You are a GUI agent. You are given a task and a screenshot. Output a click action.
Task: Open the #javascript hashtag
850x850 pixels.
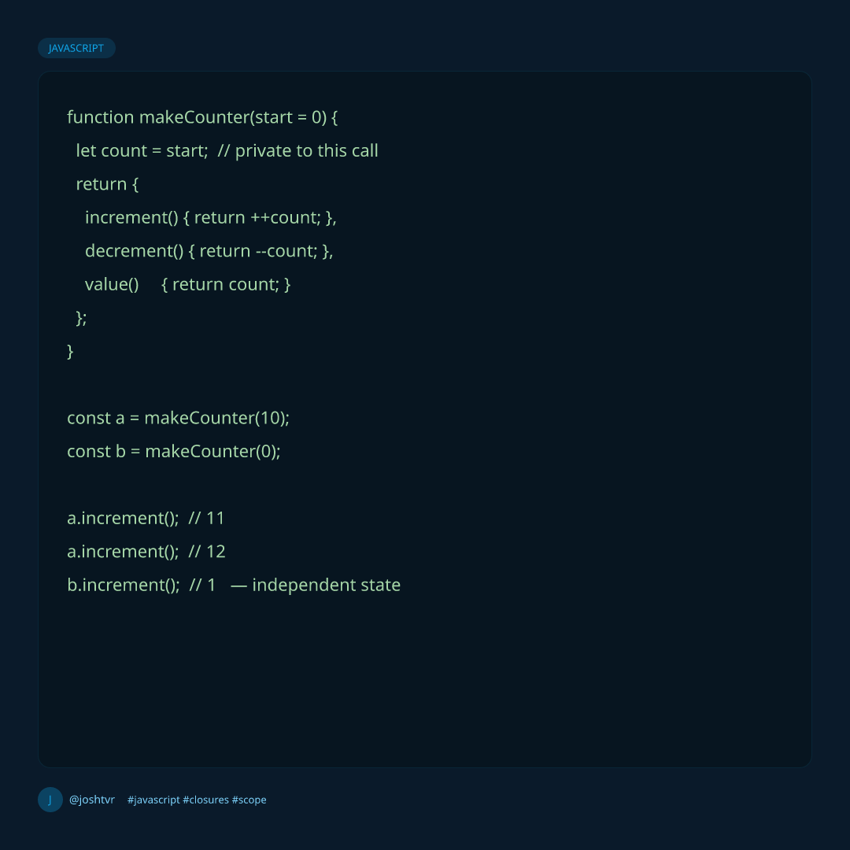coord(153,800)
